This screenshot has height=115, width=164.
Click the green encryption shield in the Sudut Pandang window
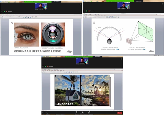[86, 11]
